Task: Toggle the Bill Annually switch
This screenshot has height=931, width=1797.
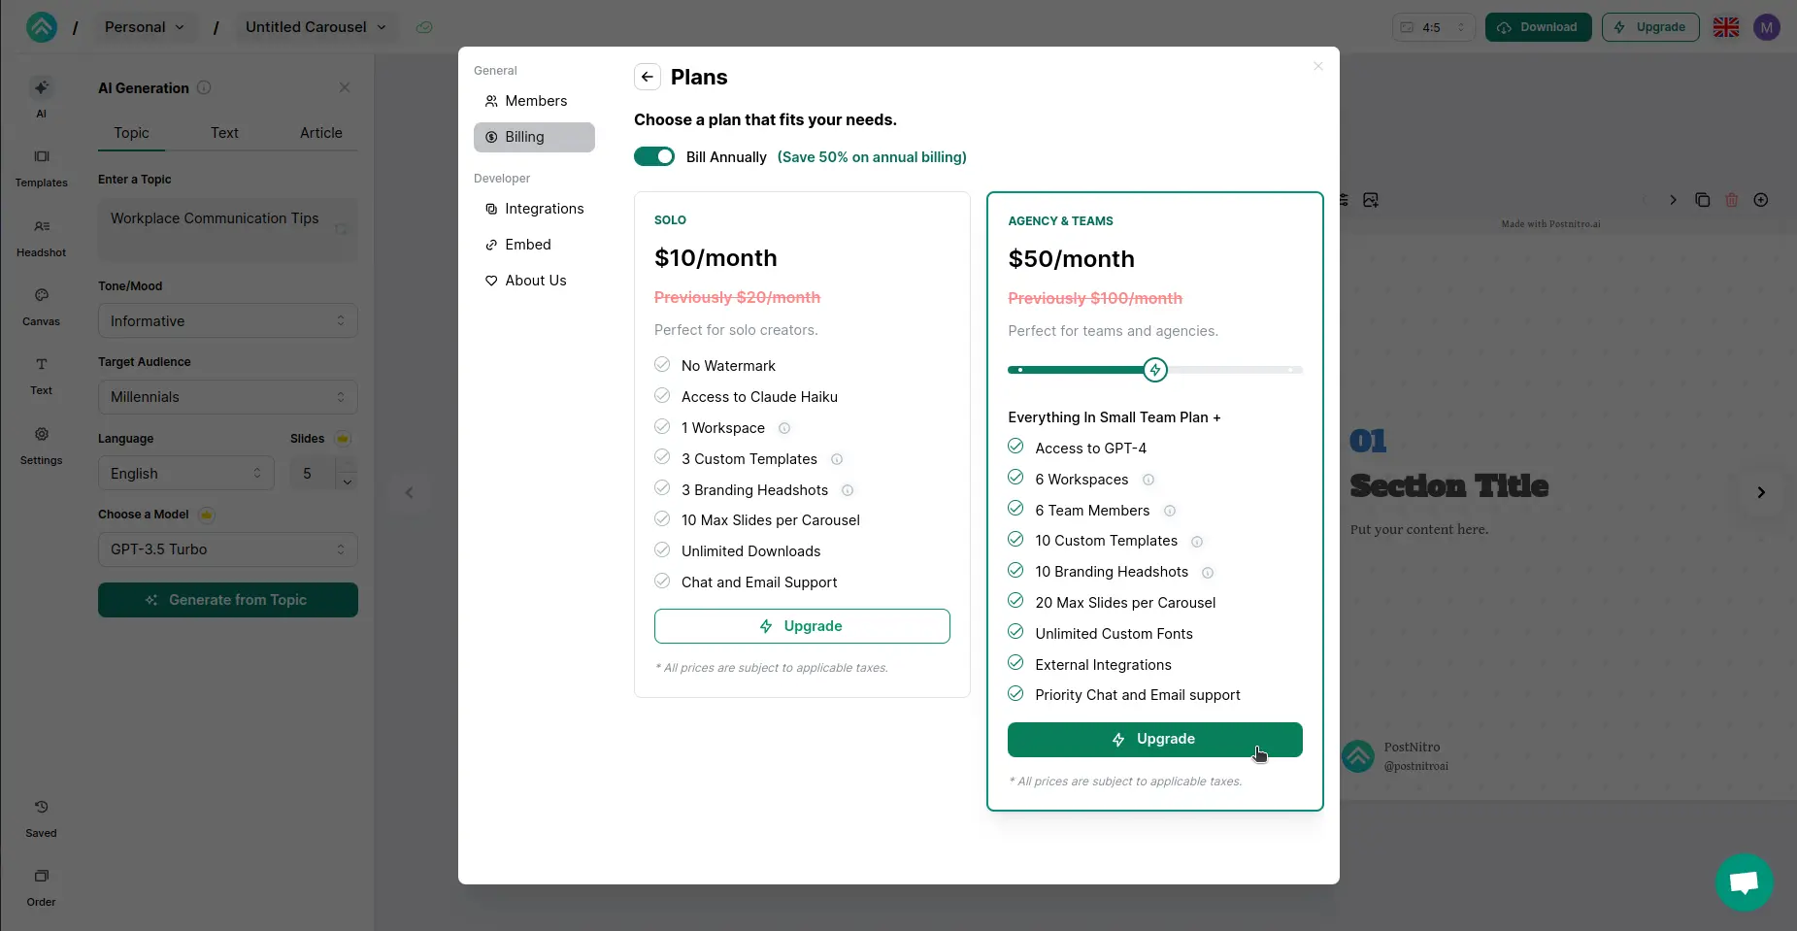Action: click(x=654, y=156)
